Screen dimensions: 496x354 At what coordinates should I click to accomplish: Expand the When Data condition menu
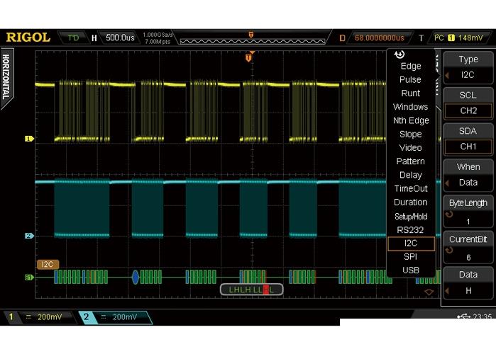tap(468, 175)
